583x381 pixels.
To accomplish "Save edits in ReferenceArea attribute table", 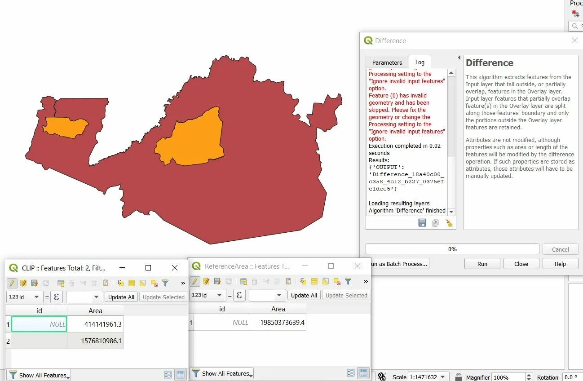I will [217, 281].
